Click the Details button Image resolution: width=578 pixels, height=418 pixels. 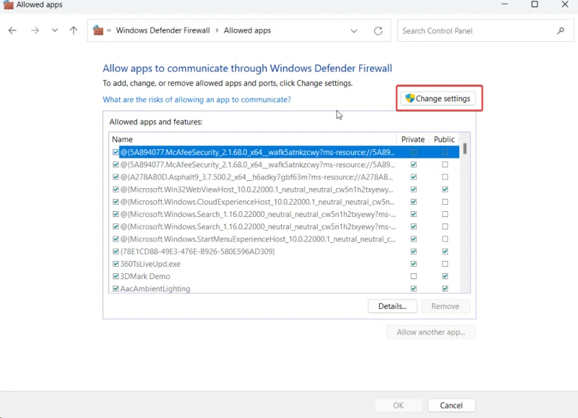click(x=392, y=306)
